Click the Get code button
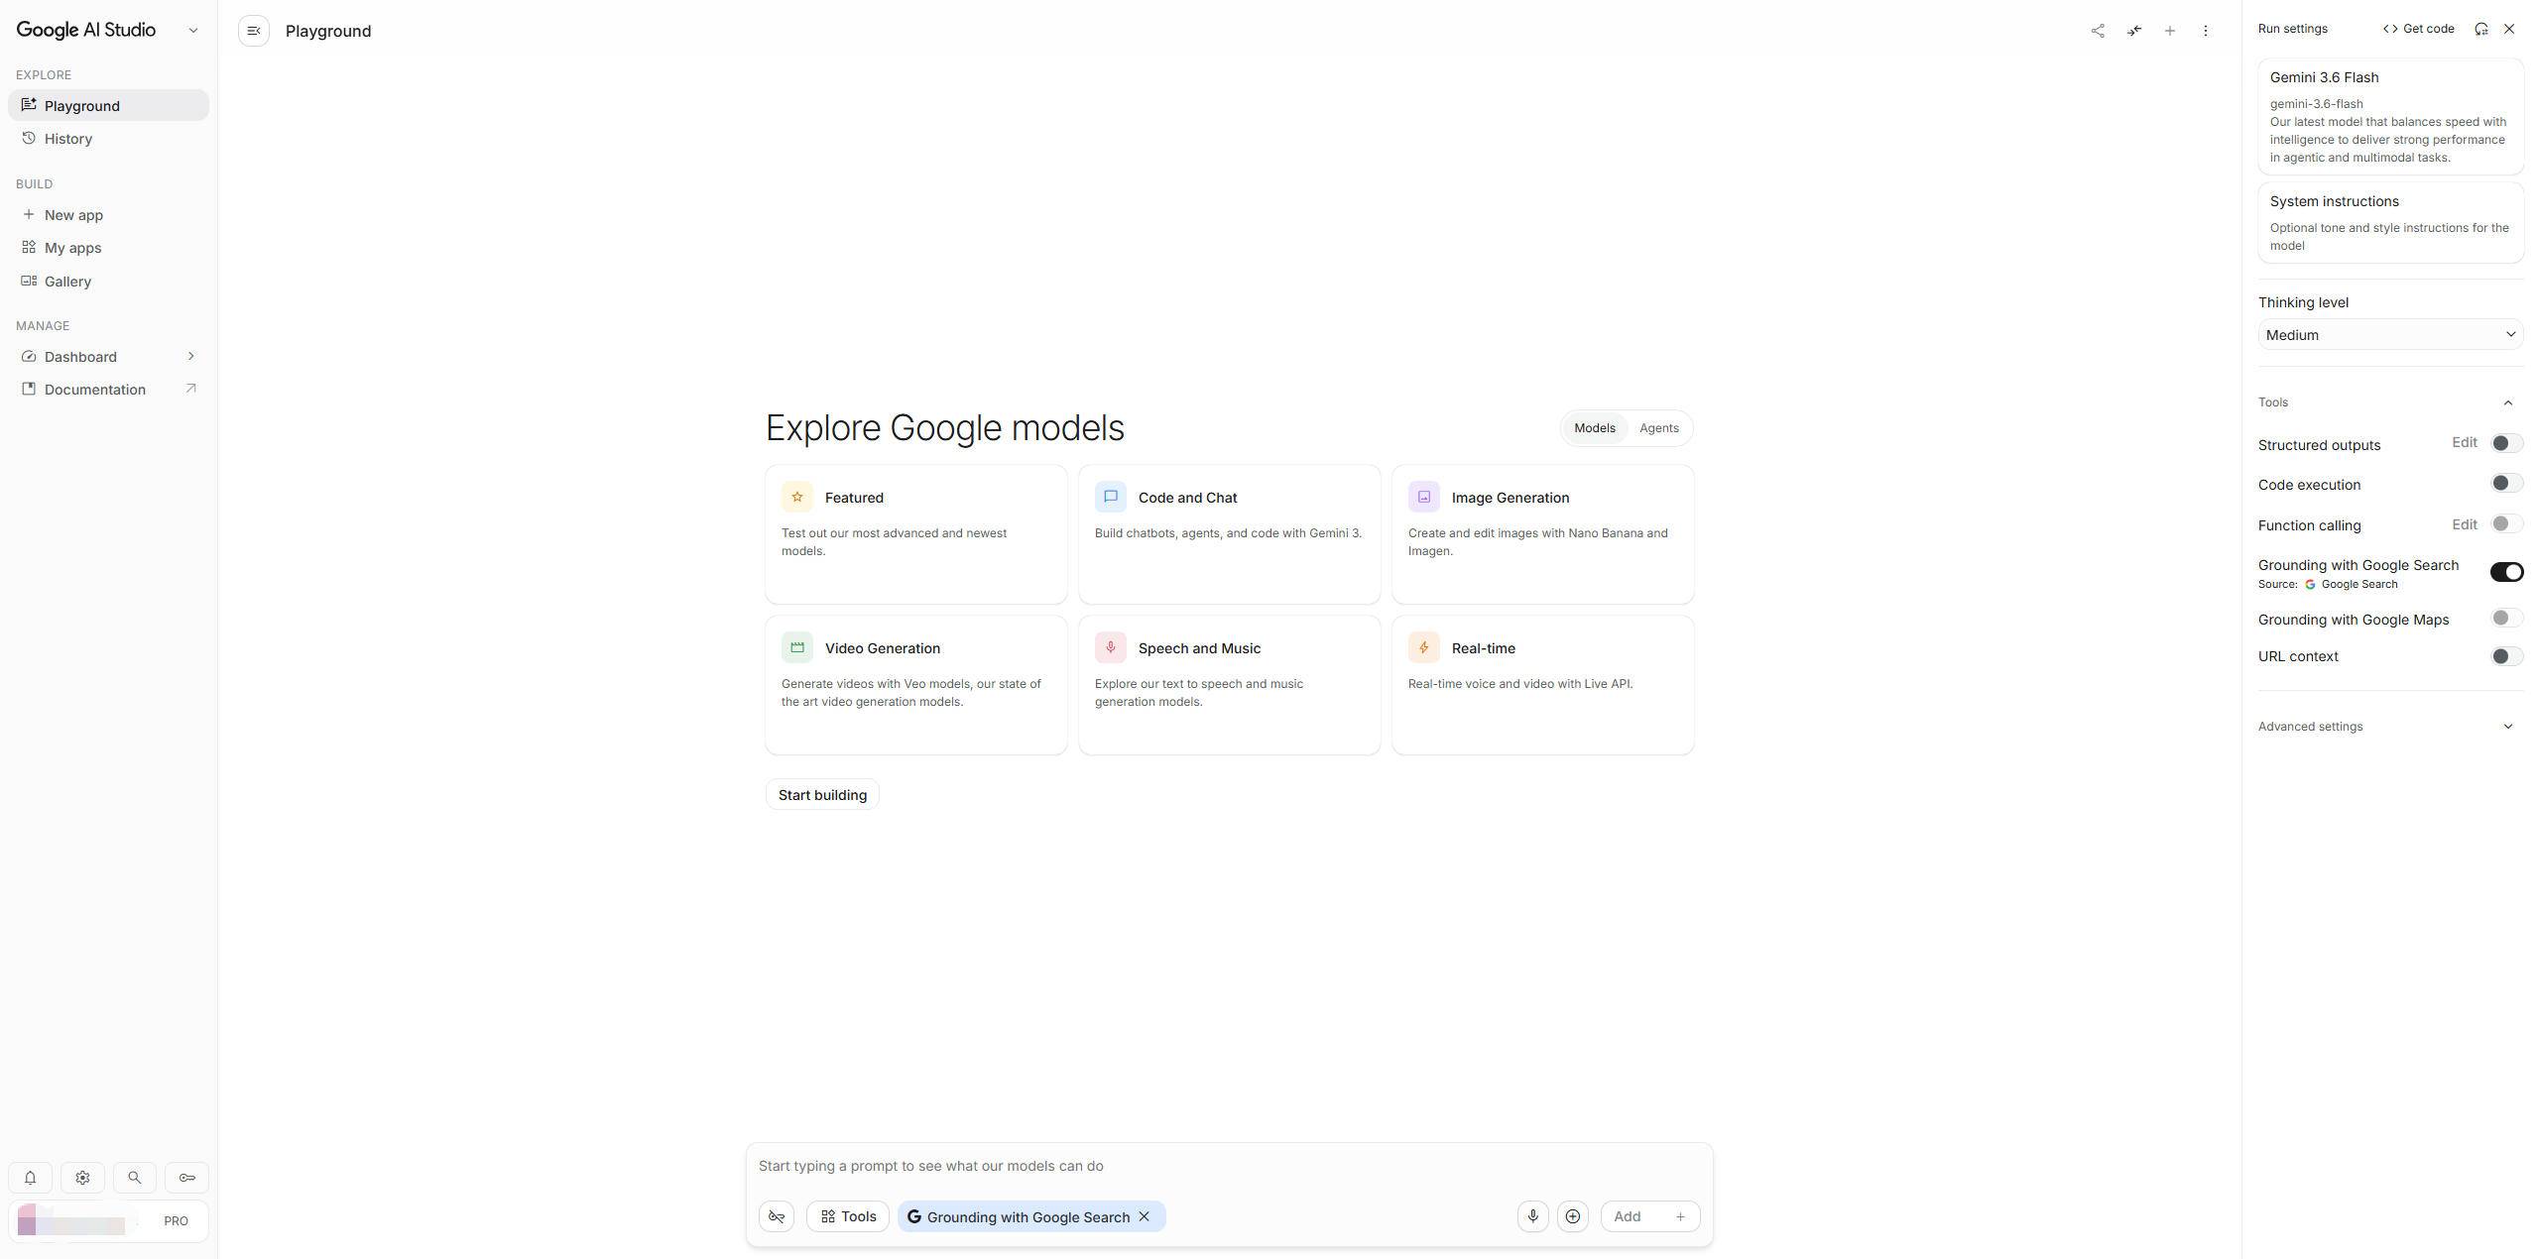Image resolution: width=2539 pixels, height=1259 pixels. [x=2418, y=29]
